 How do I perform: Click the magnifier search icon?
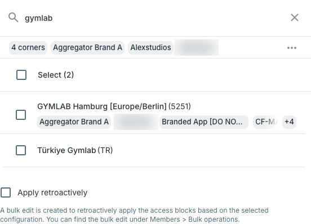click(14, 17)
